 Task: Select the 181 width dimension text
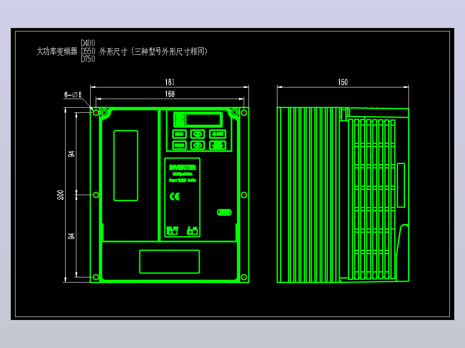click(170, 82)
